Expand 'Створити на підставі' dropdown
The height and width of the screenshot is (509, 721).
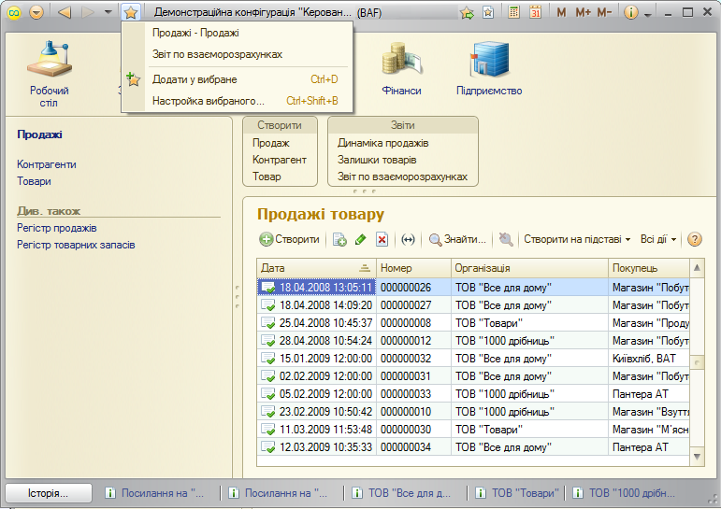pos(577,239)
